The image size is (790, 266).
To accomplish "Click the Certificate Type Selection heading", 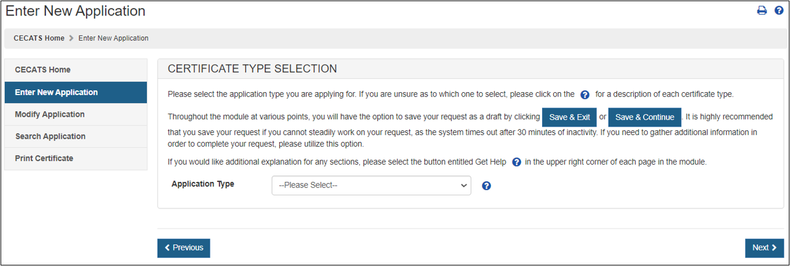I will (x=252, y=69).
